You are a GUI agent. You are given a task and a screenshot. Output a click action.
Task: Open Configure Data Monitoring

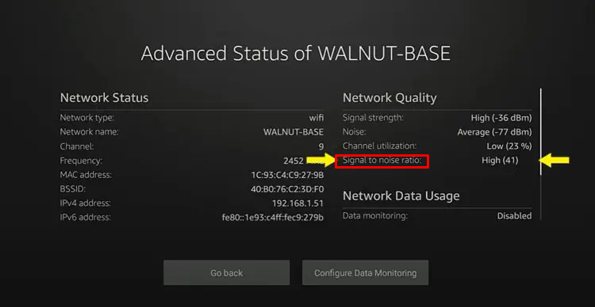365,272
